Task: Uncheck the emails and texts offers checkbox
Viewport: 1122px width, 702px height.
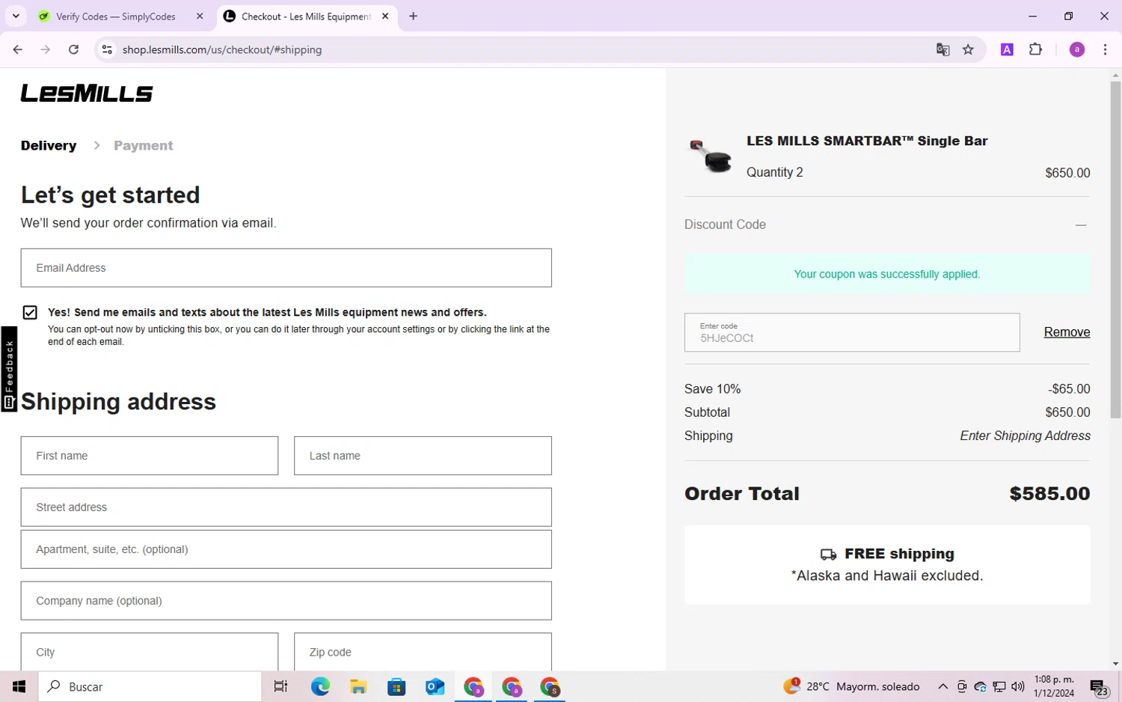Action: (x=30, y=312)
